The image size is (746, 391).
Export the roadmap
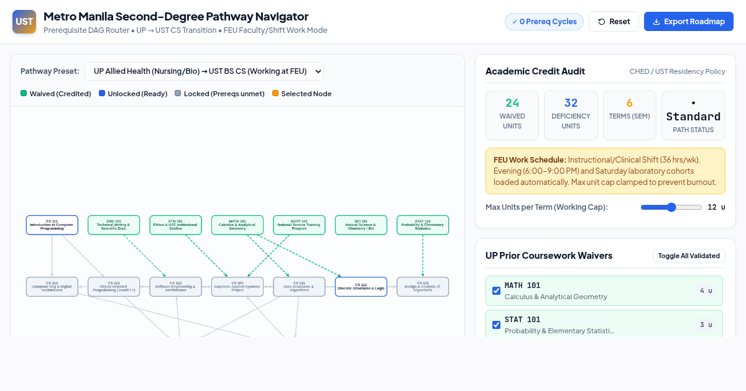click(x=689, y=22)
